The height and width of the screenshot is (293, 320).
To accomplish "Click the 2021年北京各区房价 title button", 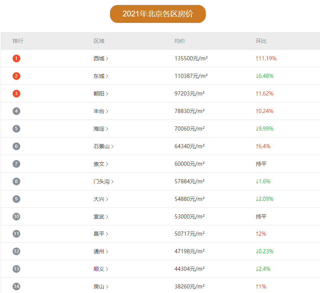I will click(x=158, y=14).
